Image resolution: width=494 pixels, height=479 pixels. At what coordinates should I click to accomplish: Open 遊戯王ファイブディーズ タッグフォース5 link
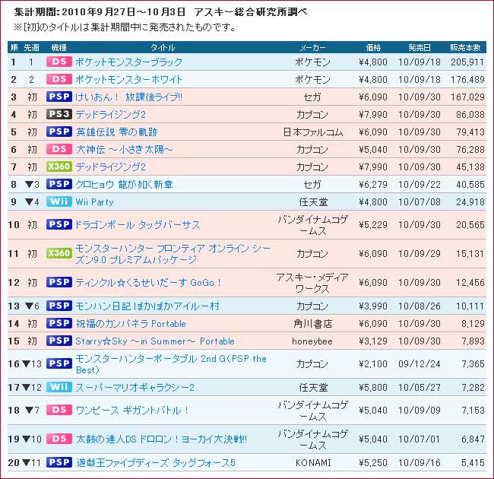pos(155,462)
